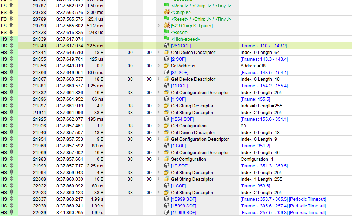
Task: Expand the first Get Device Descriptor transaction
Action: pyautogui.click(x=159, y=52)
